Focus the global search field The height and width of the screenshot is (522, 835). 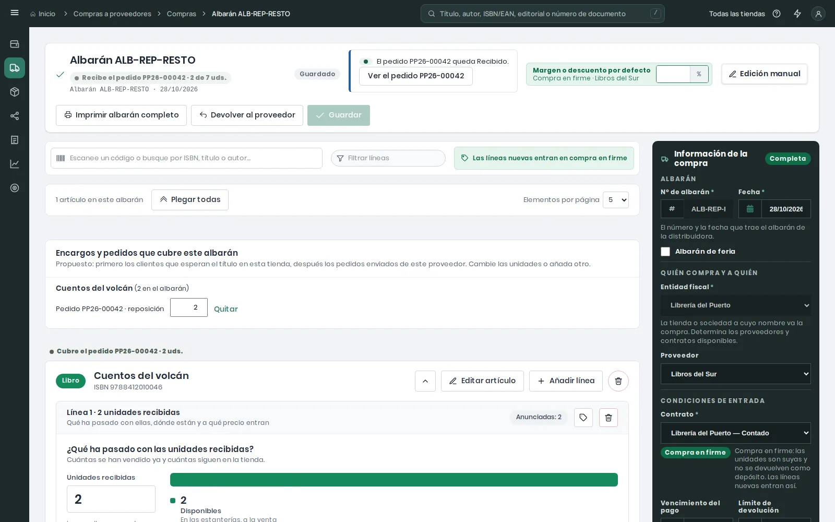pyautogui.click(x=543, y=14)
